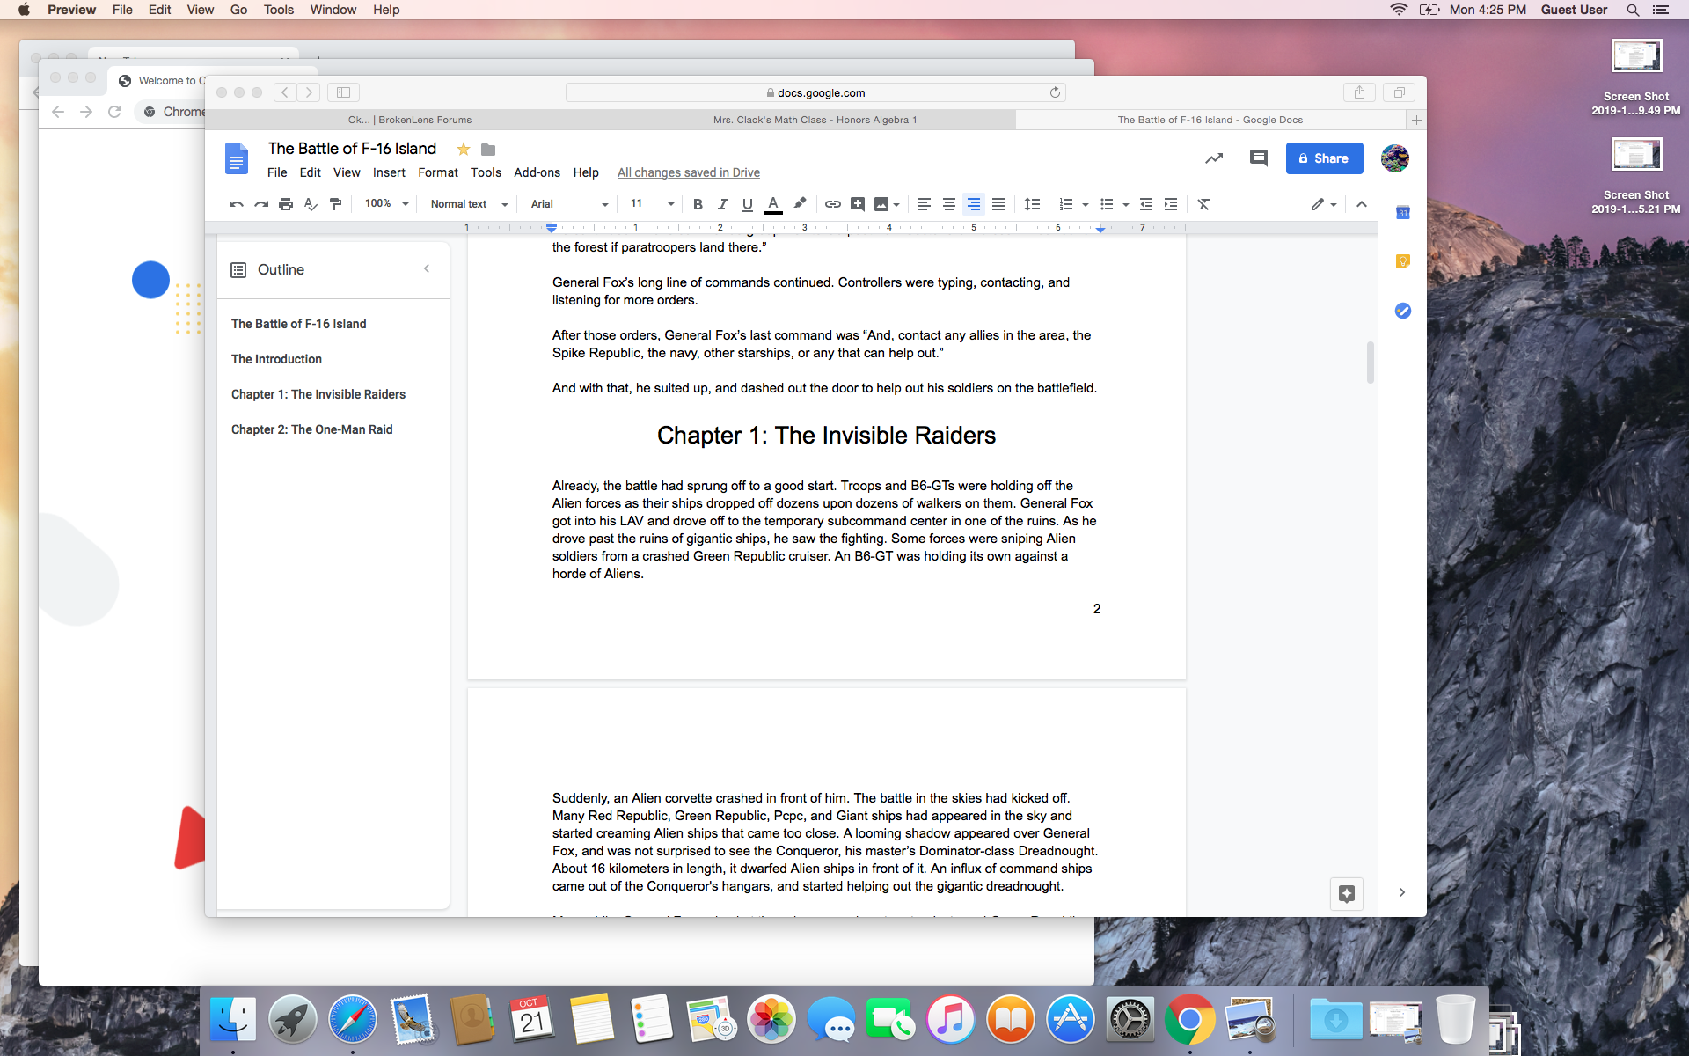Open Spotlight search in menu bar
Image resolution: width=1689 pixels, height=1056 pixels.
click(x=1632, y=10)
